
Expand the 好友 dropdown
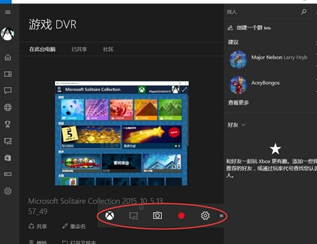(x=237, y=125)
